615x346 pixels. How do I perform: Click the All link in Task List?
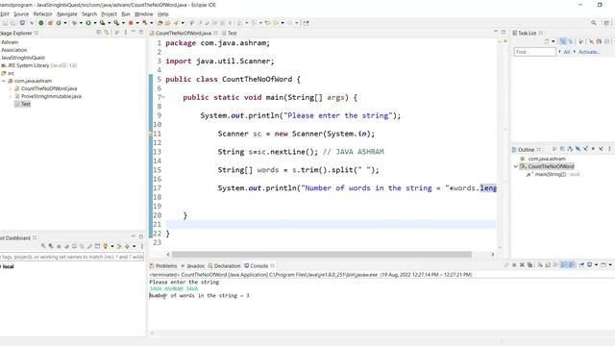click(x=567, y=52)
